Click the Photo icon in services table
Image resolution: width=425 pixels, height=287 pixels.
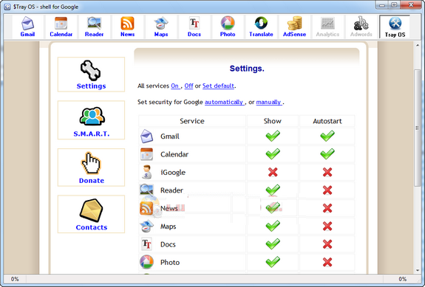point(146,262)
